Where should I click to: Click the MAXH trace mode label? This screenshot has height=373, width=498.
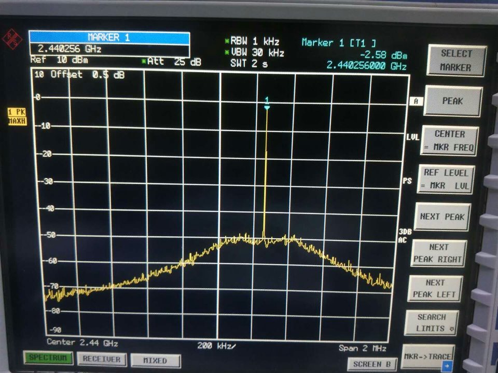pos(17,121)
